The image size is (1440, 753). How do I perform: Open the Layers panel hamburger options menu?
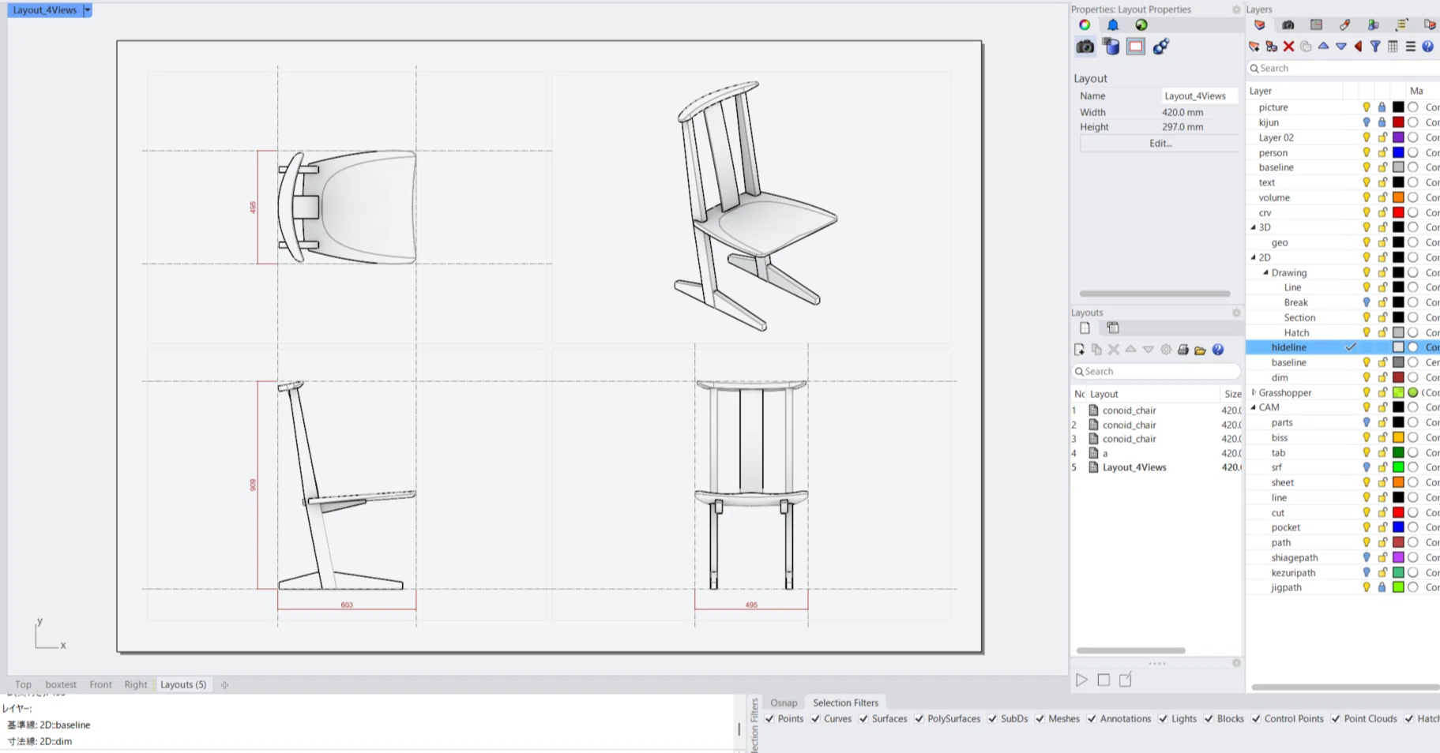coord(1410,47)
